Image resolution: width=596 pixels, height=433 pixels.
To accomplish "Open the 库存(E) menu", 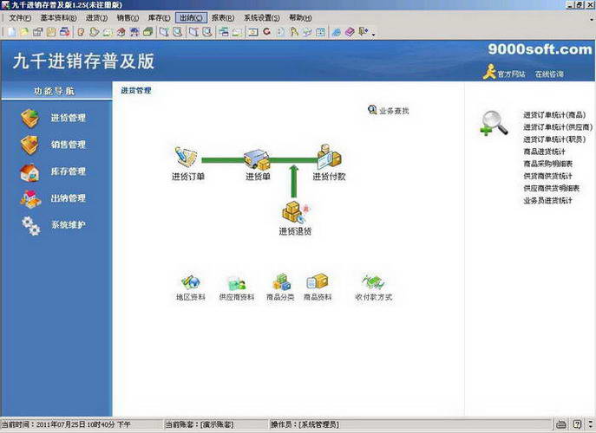I will point(160,18).
